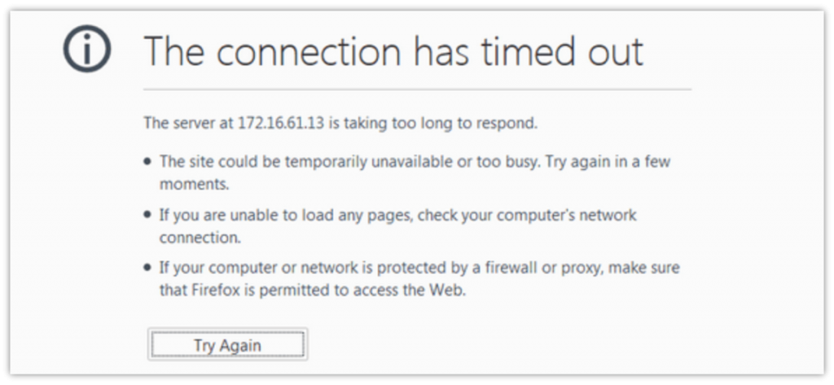
Task: Click the Try Again button
Action: 228,345
